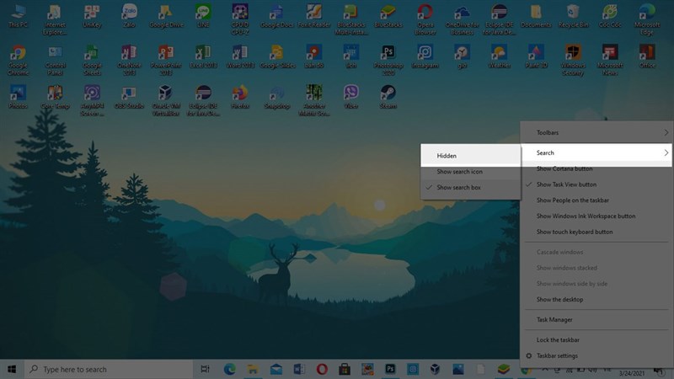Select the Steam desktop icon
Image resolution: width=674 pixels, height=379 pixels.
click(x=388, y=97)
